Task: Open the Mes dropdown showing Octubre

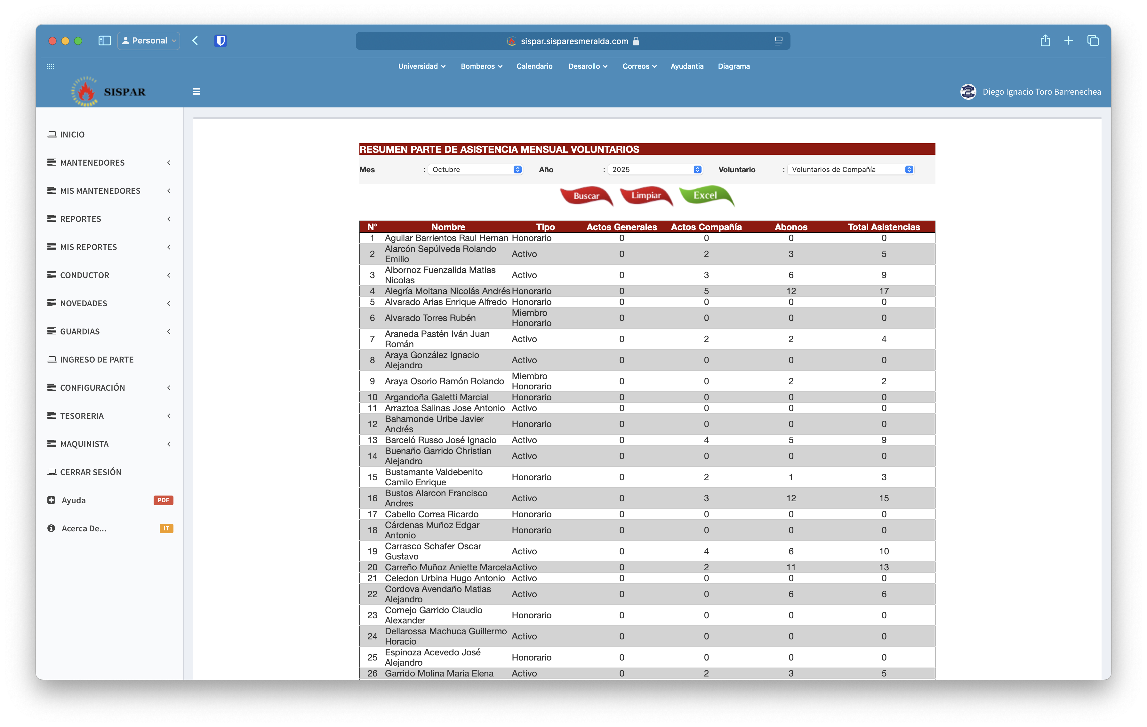Action: tap(476, 169)
